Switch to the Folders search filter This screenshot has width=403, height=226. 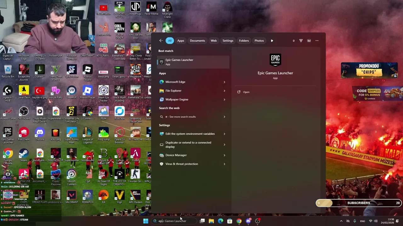coord(244,40)
